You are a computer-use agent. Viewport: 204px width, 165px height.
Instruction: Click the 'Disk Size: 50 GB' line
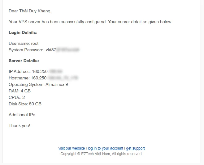25,104
